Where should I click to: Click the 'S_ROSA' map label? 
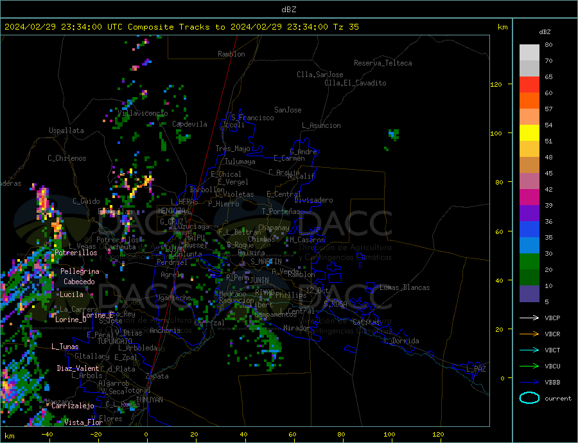click(335, 304)
